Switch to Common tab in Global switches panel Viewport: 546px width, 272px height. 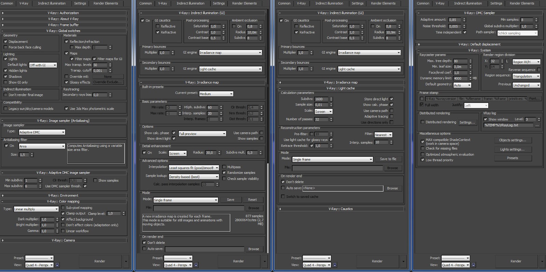(x=7, y=3)
